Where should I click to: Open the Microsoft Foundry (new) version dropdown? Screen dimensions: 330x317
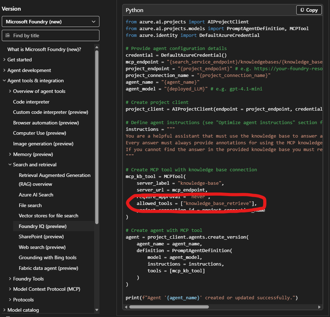pos(50,22)
